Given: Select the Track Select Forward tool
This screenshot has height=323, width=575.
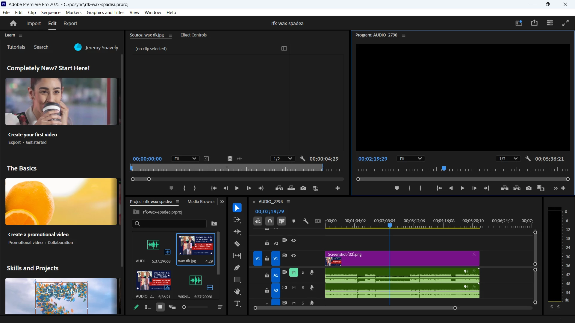Looking at the screenshot, I should pos(237,220).
